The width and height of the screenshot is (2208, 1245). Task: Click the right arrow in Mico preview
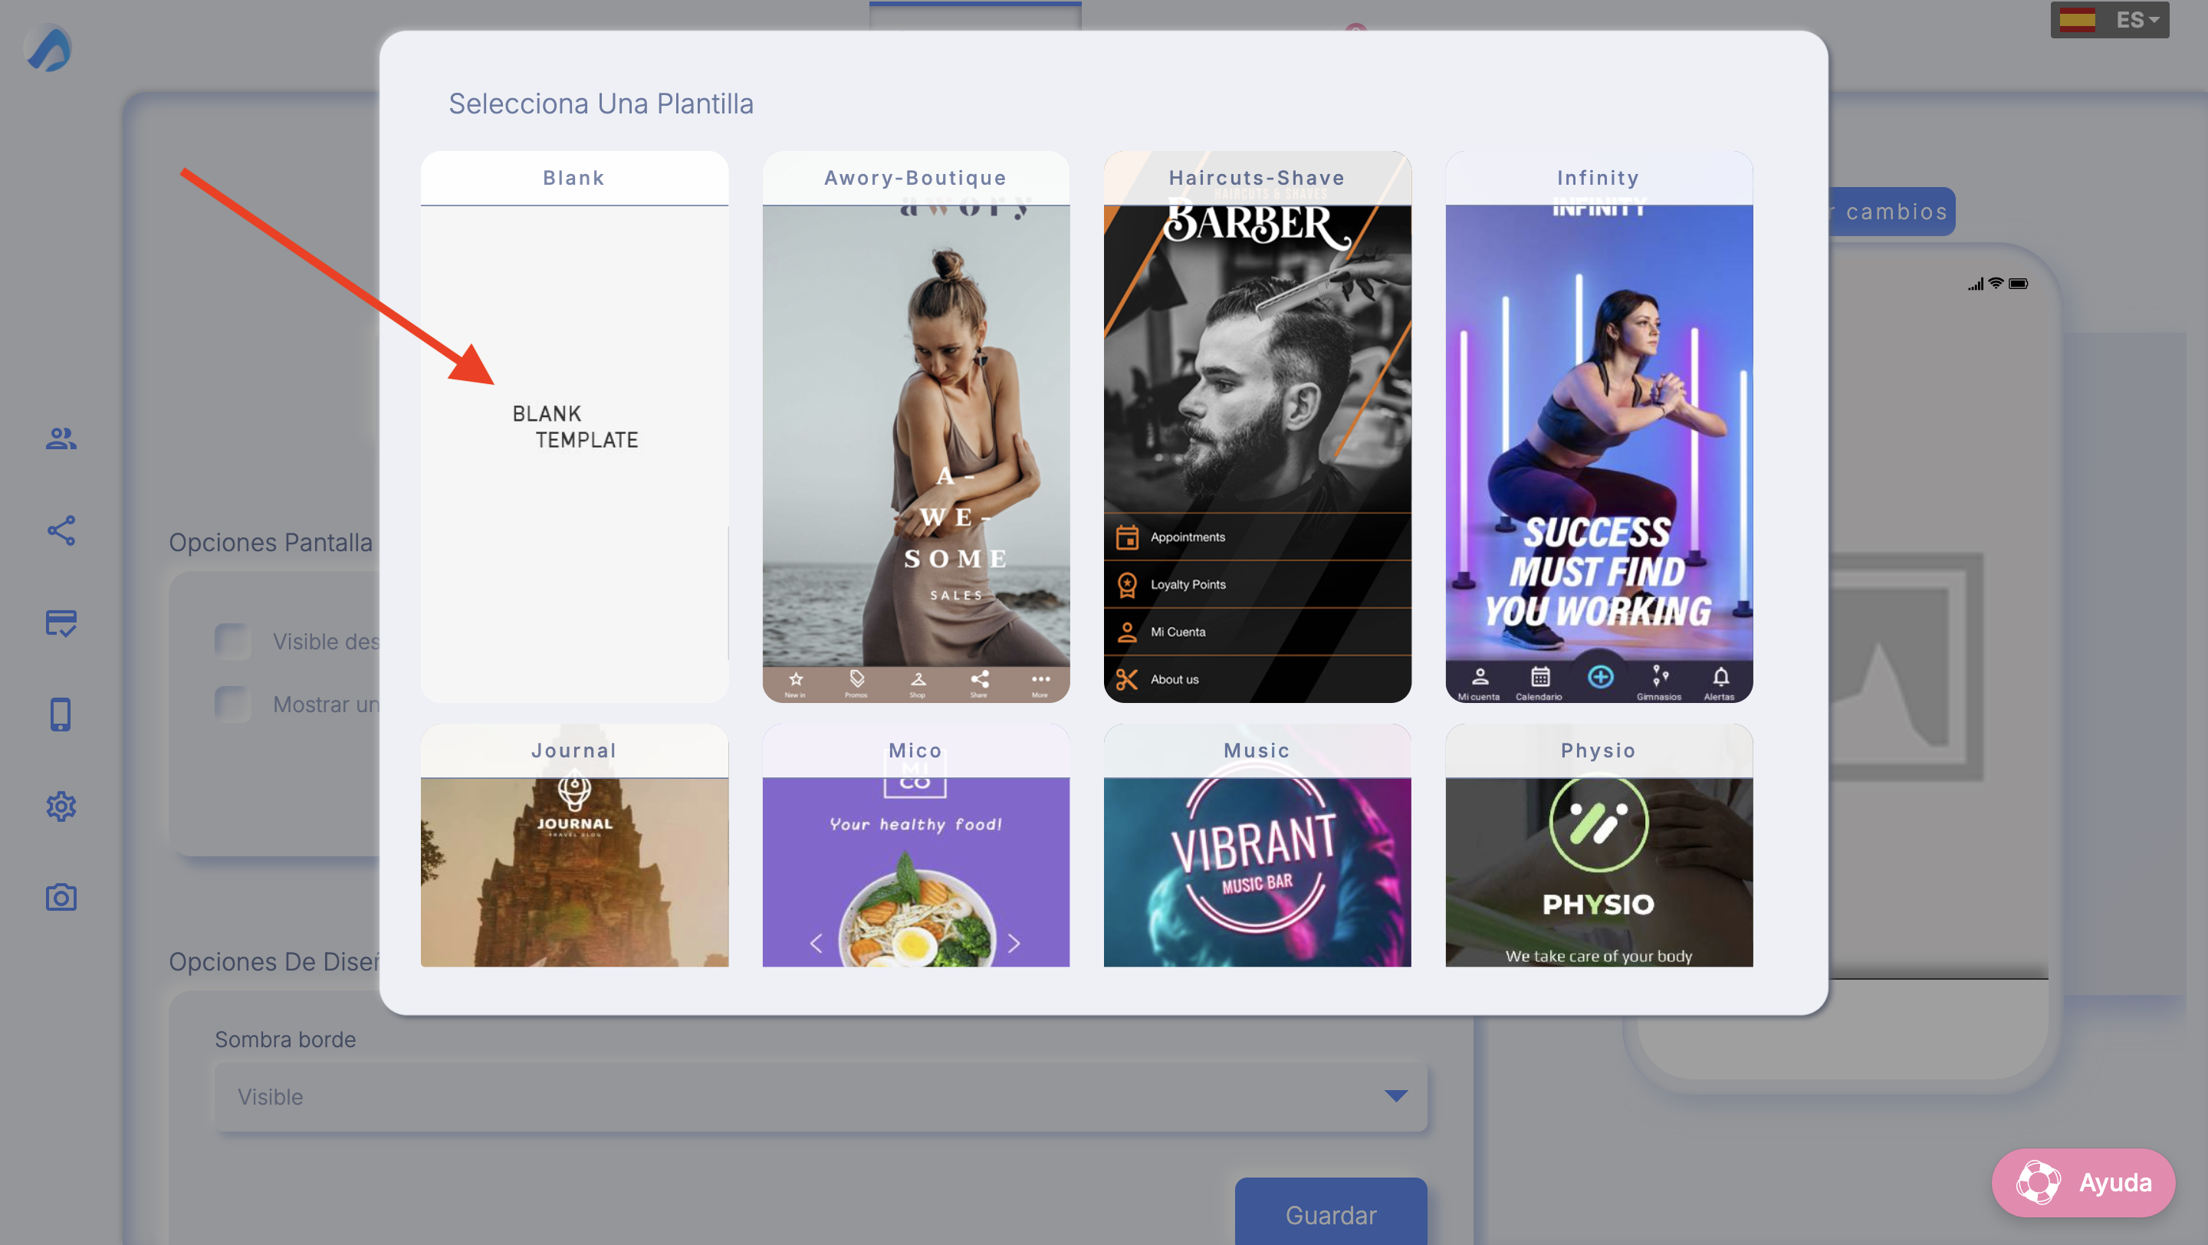click(1015, 944)
